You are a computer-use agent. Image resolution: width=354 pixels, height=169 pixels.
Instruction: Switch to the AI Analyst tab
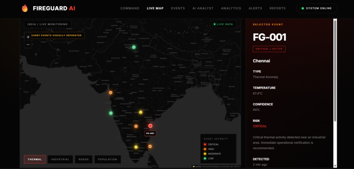(203, 8)
